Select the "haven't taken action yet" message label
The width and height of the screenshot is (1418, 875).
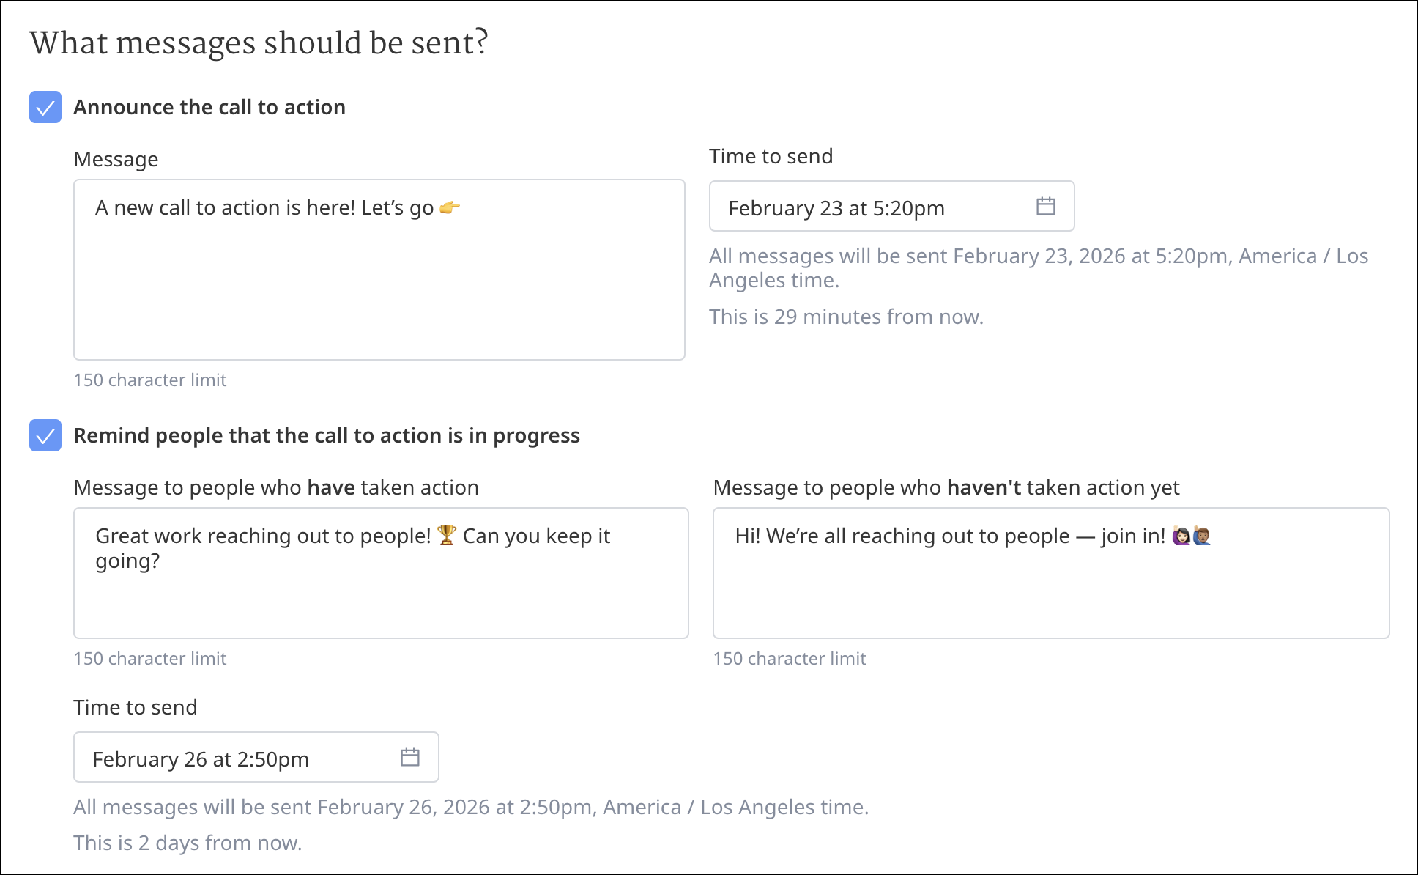[x=946, y=487]
